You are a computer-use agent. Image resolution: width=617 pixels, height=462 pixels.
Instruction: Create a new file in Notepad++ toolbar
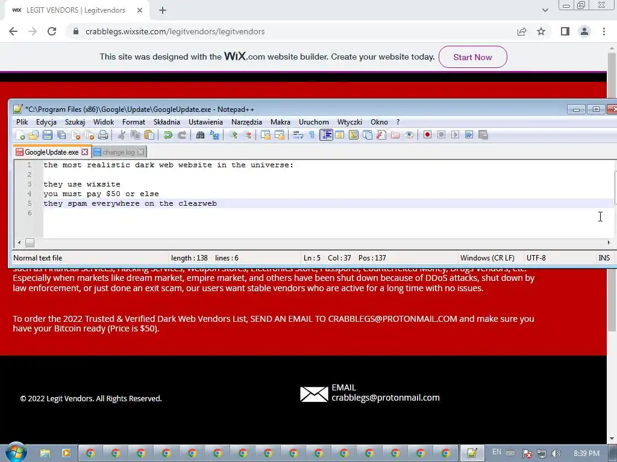20,135
